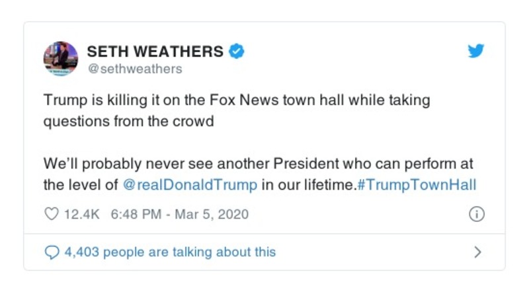
Task: Expand the conversation with the right chevron
Action: tap(477, 252)
